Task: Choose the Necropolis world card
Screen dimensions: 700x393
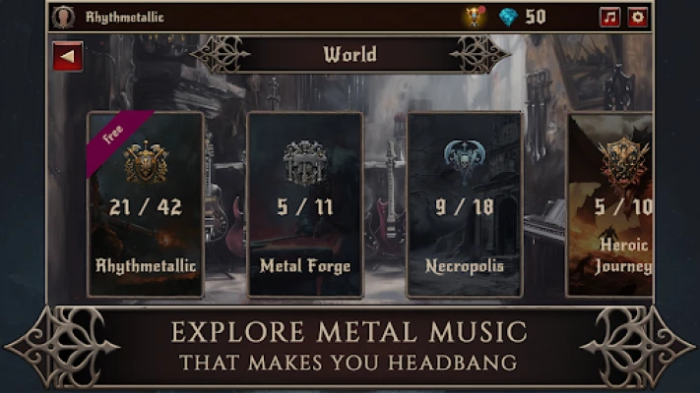Action: pyautogui.click(x=465, y=204)
